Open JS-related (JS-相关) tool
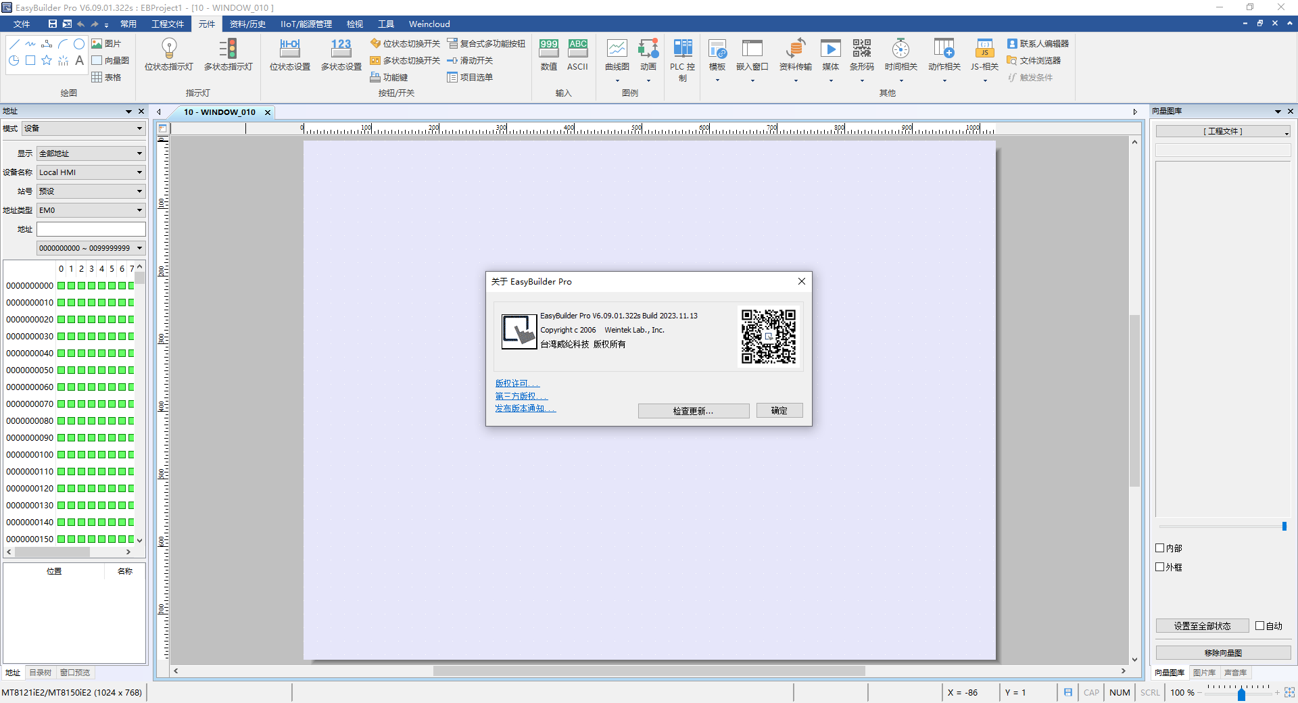Screen dimensions: 1298x703 point(985,60)
